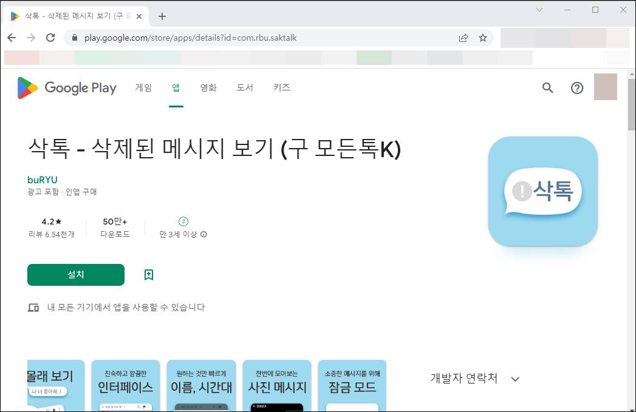Click 내 모든 기기에서 앱을 사용할 text

tap(126, 308)
